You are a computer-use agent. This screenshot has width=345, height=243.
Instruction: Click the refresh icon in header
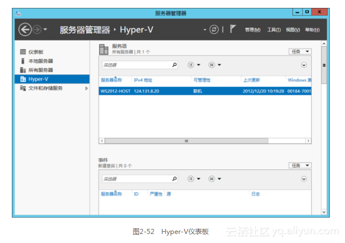coord(214,29)
